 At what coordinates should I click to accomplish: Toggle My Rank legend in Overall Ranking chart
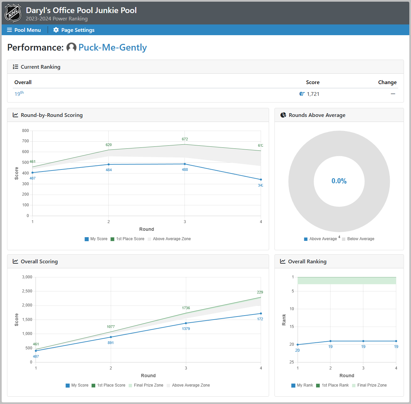[302, 385]
